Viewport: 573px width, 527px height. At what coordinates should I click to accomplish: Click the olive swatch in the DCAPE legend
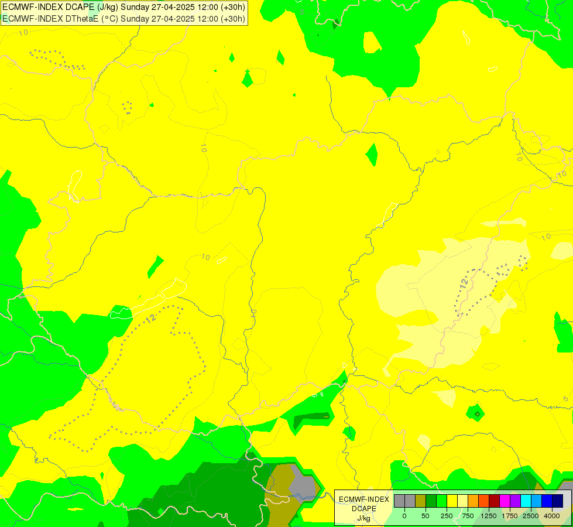[421, 501]
